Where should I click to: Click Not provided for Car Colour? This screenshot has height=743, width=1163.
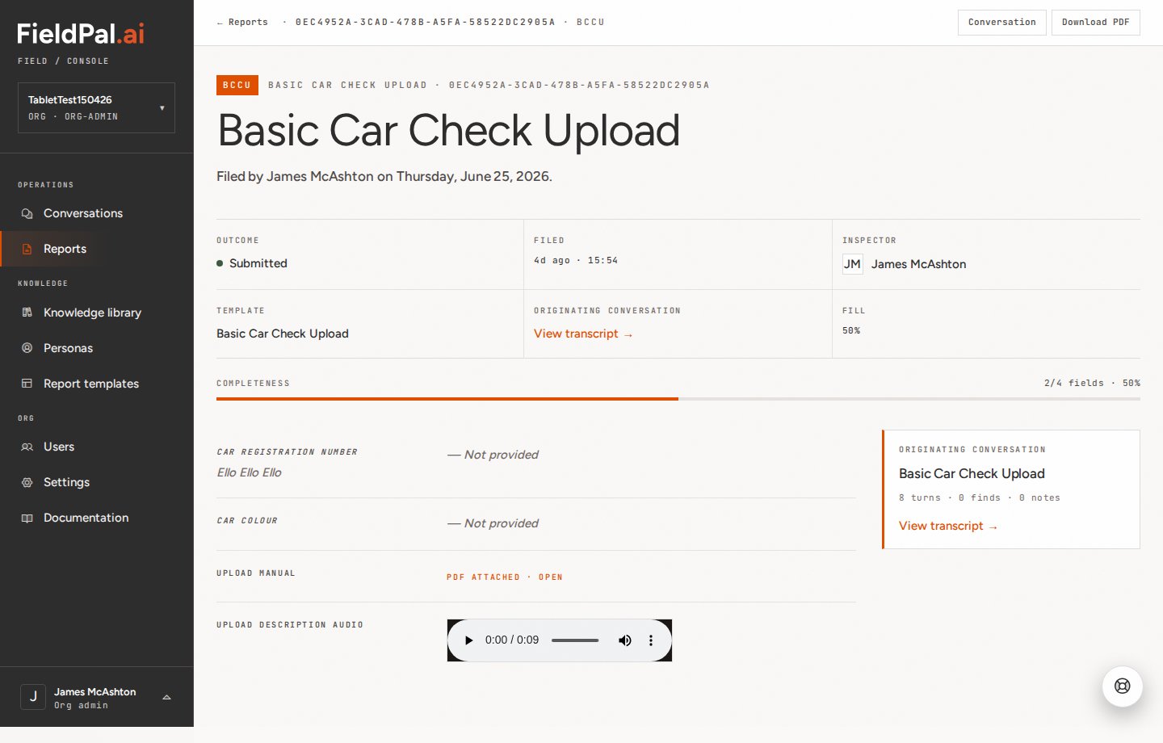click(x=493, y=523)
